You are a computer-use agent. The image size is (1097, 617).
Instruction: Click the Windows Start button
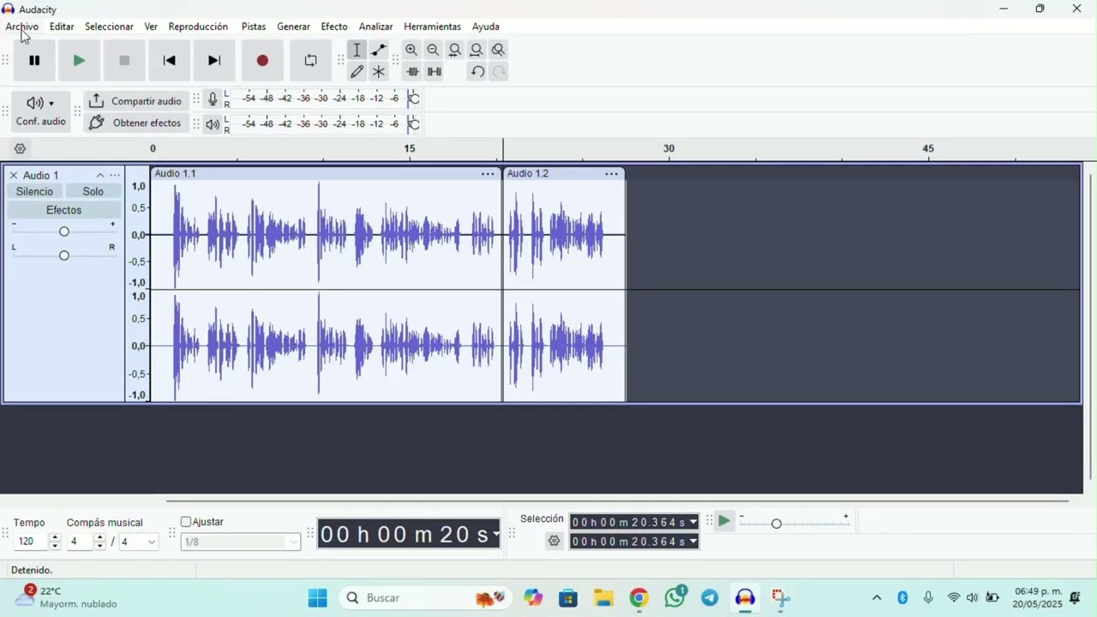318,598
